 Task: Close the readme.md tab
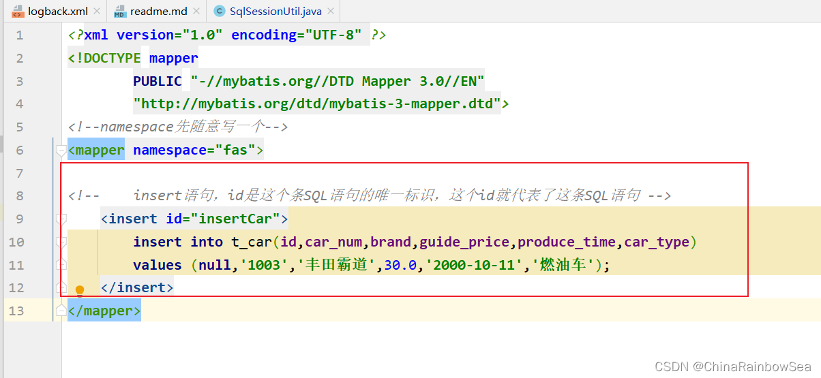click(x=196, y=12)
